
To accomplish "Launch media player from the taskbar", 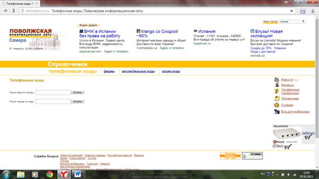I will click(35, 175).
